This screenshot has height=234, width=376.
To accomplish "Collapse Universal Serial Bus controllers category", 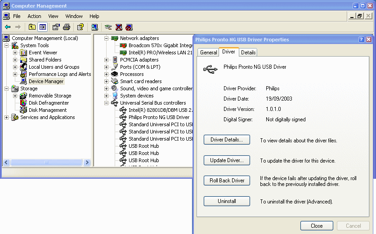I will click(x=106, y=103).
